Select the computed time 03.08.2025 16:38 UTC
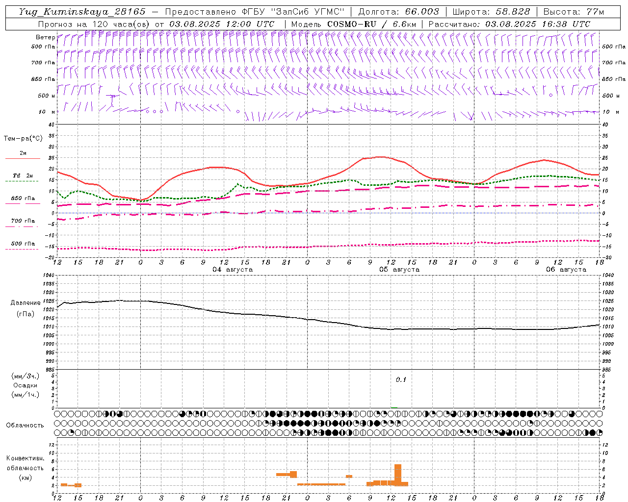The height and width of the screenshot is (502, 628). [x=538, y=24]
